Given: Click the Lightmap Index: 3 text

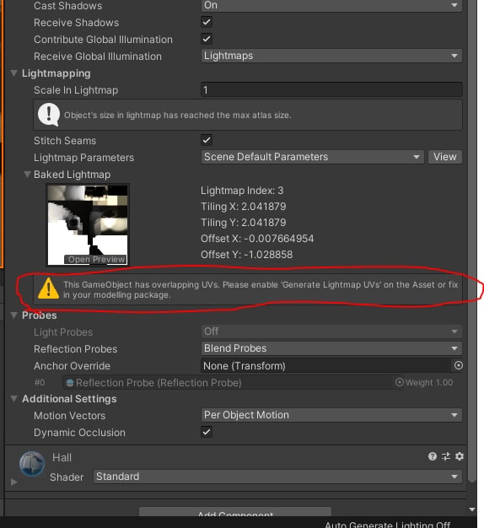Looking at the screenshot, I should [x=242, y=191].
